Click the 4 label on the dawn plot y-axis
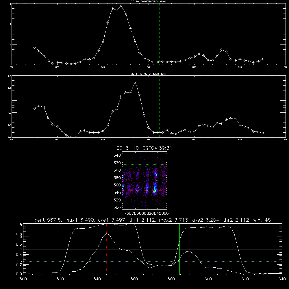This screenshot has width=289, height=289. click(x=10, y=24)
